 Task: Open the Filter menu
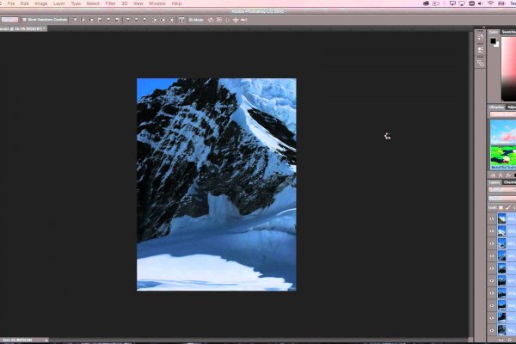click(x=110, y=3)
